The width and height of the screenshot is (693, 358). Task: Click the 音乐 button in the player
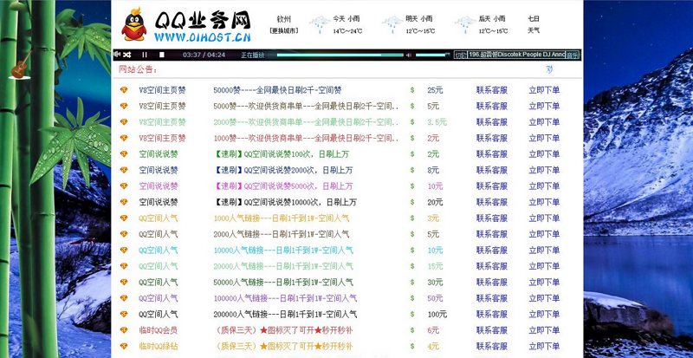(573, 55)
